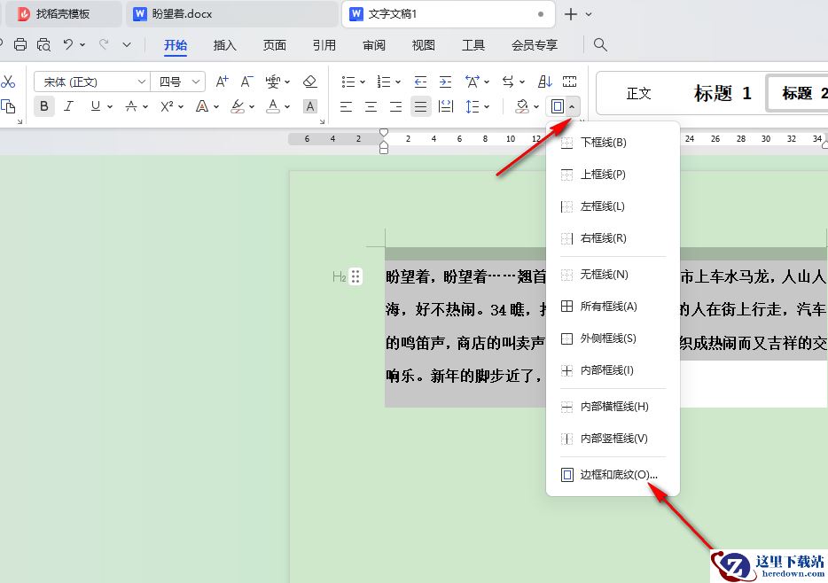Decrease indent of paragraph

(420, 82)
